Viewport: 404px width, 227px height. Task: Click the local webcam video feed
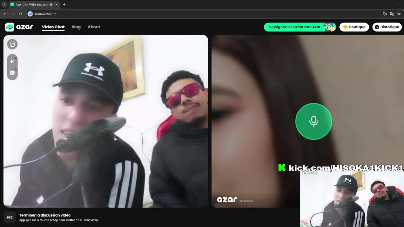106,121
